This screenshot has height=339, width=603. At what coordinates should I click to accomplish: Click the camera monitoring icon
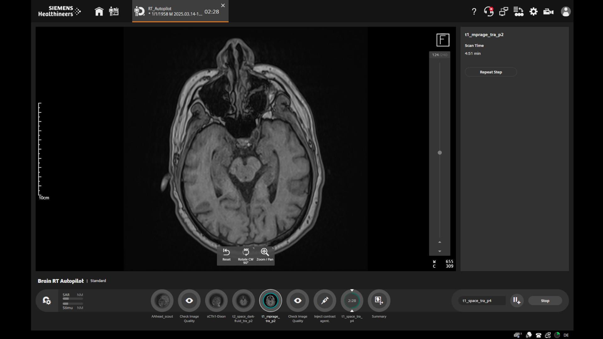(548, 12)
